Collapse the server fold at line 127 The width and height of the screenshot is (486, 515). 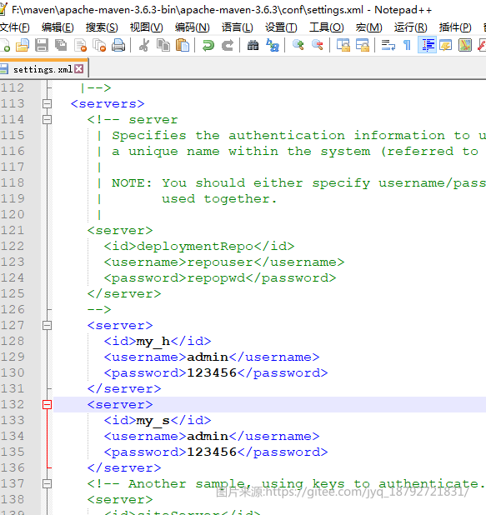[x=47, y=326]
